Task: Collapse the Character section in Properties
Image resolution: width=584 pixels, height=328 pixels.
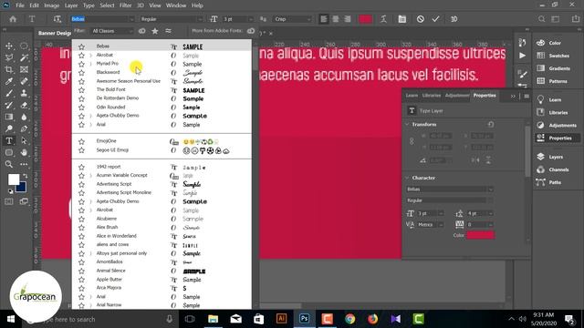Action: [x=407, y=178]
